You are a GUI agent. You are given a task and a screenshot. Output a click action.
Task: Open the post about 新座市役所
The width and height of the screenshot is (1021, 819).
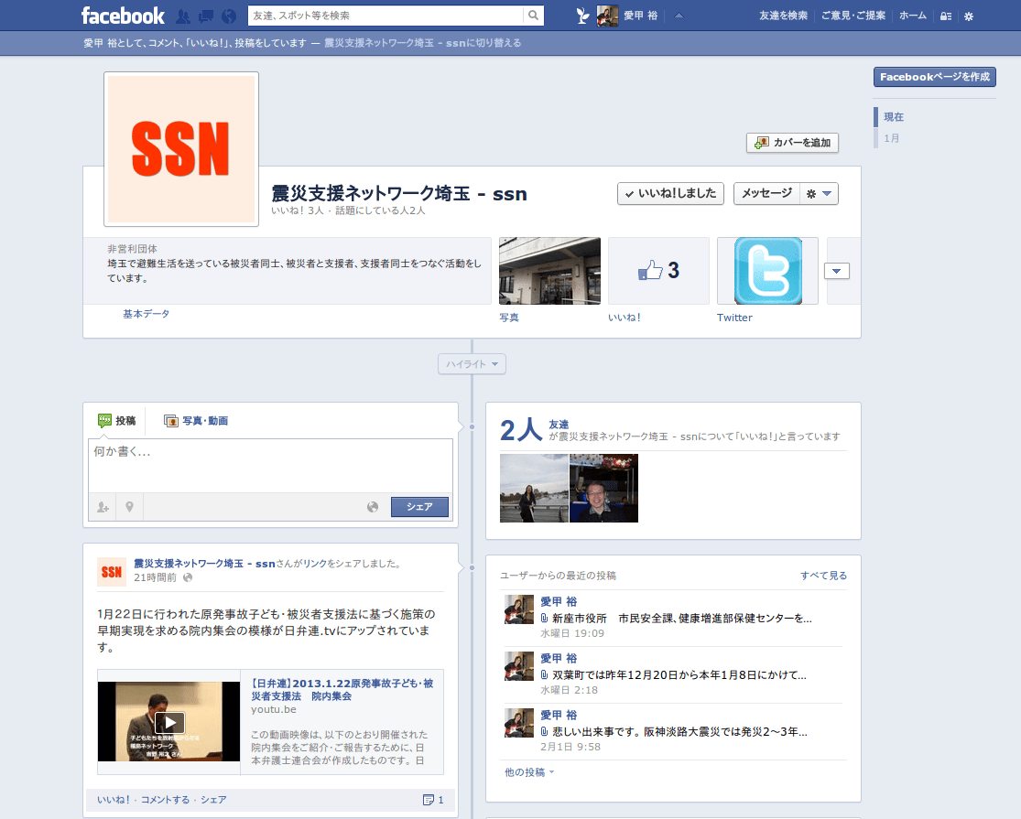[x=682, y=618]
